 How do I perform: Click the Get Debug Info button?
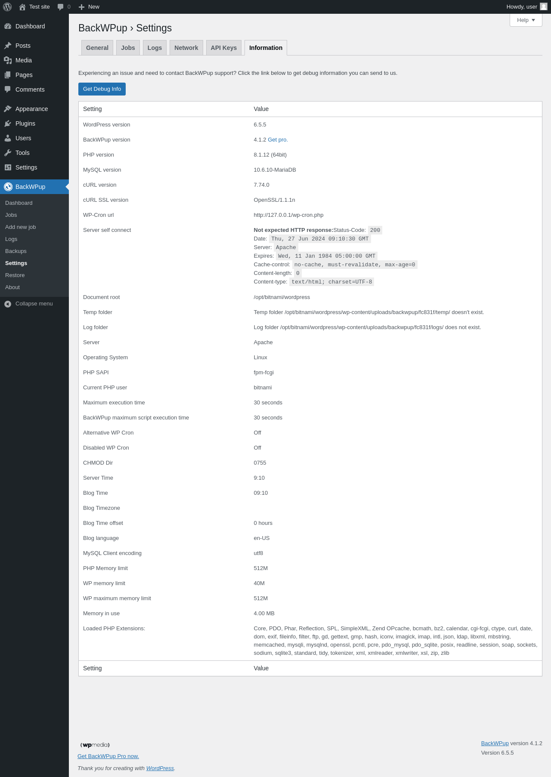[x=102, y=89]
